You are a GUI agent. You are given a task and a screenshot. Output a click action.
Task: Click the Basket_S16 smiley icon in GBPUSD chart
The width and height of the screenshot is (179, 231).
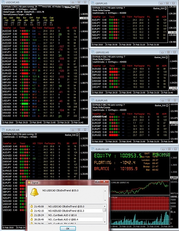point(166,57)
